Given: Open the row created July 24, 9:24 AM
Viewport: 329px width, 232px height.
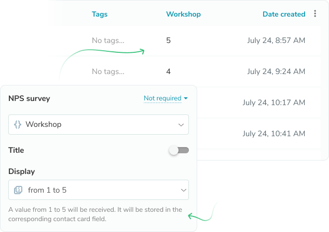Looking at the screenshot, I should (x=276, y=71).
